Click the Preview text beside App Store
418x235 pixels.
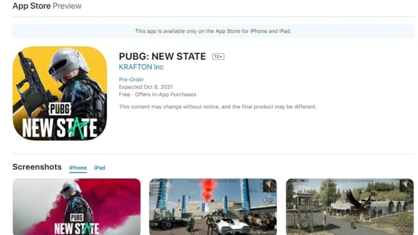point(67,6)
